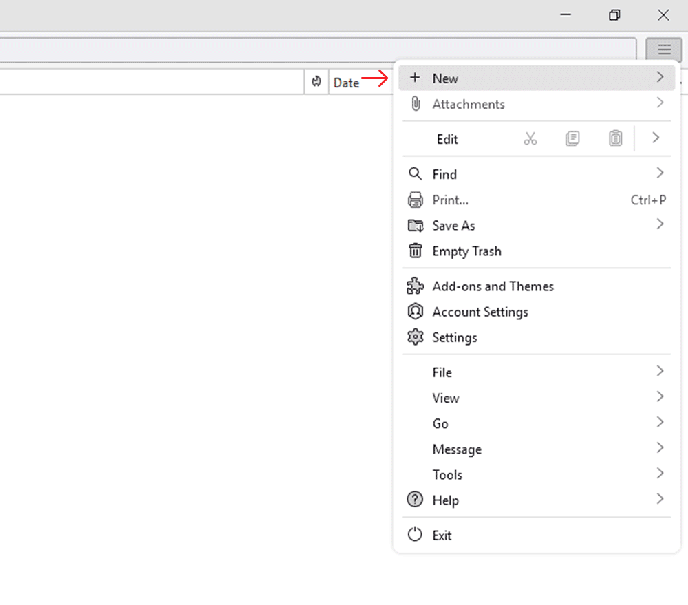Click Print... in the menu
The width and height of the screenshot is (688, 605).
(449, 200)
